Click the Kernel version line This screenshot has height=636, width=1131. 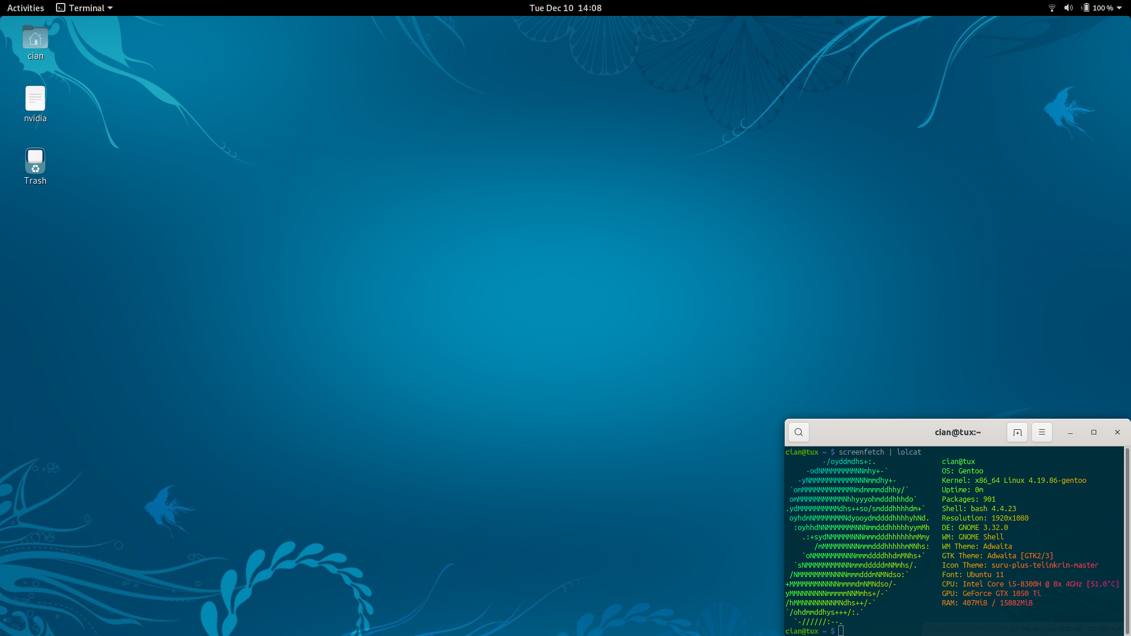(x=1014, y=481)
